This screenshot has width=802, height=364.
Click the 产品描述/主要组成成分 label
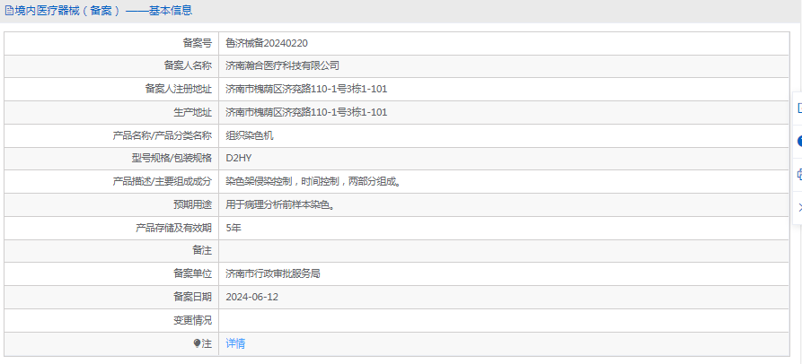pyautogui.click(x=162, y=182)
